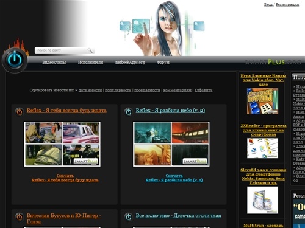Open the 'SlovoEd 3.20 и словари' link
The height and width of the screenshot is (228, 305).
[x=264, y=176]
